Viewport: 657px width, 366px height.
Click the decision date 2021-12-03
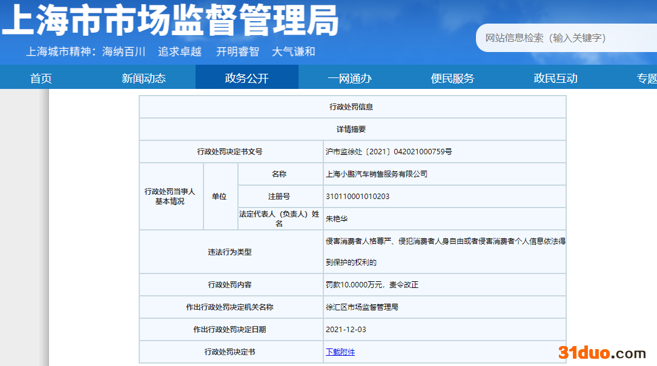(346, 330)
